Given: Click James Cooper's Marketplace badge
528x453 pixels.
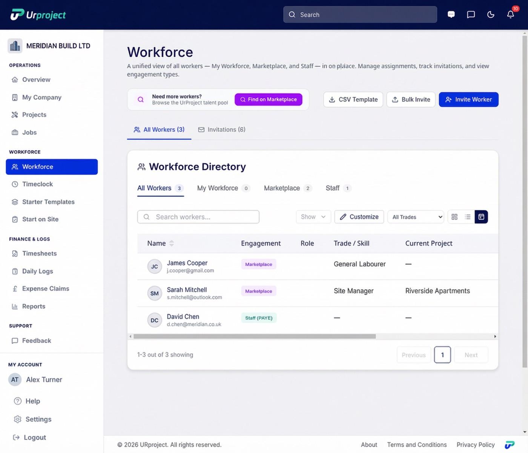Looking at the screenshot, I should [x=259, y=264].
